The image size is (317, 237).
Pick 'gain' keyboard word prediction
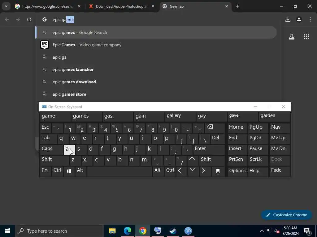(149, 116)
